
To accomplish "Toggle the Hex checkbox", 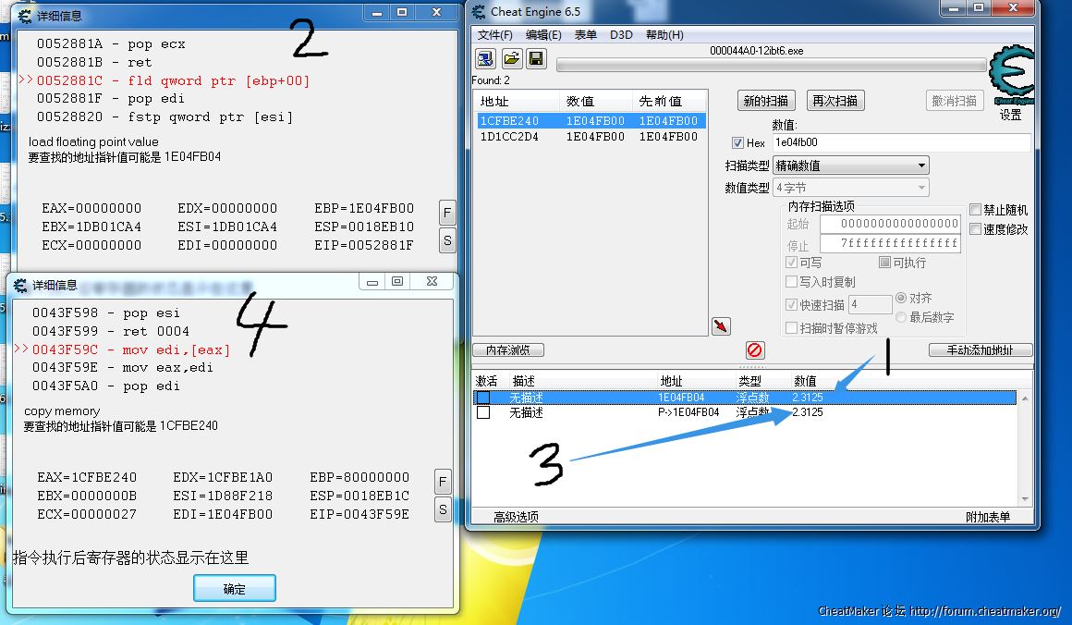I will coord(737,143).
